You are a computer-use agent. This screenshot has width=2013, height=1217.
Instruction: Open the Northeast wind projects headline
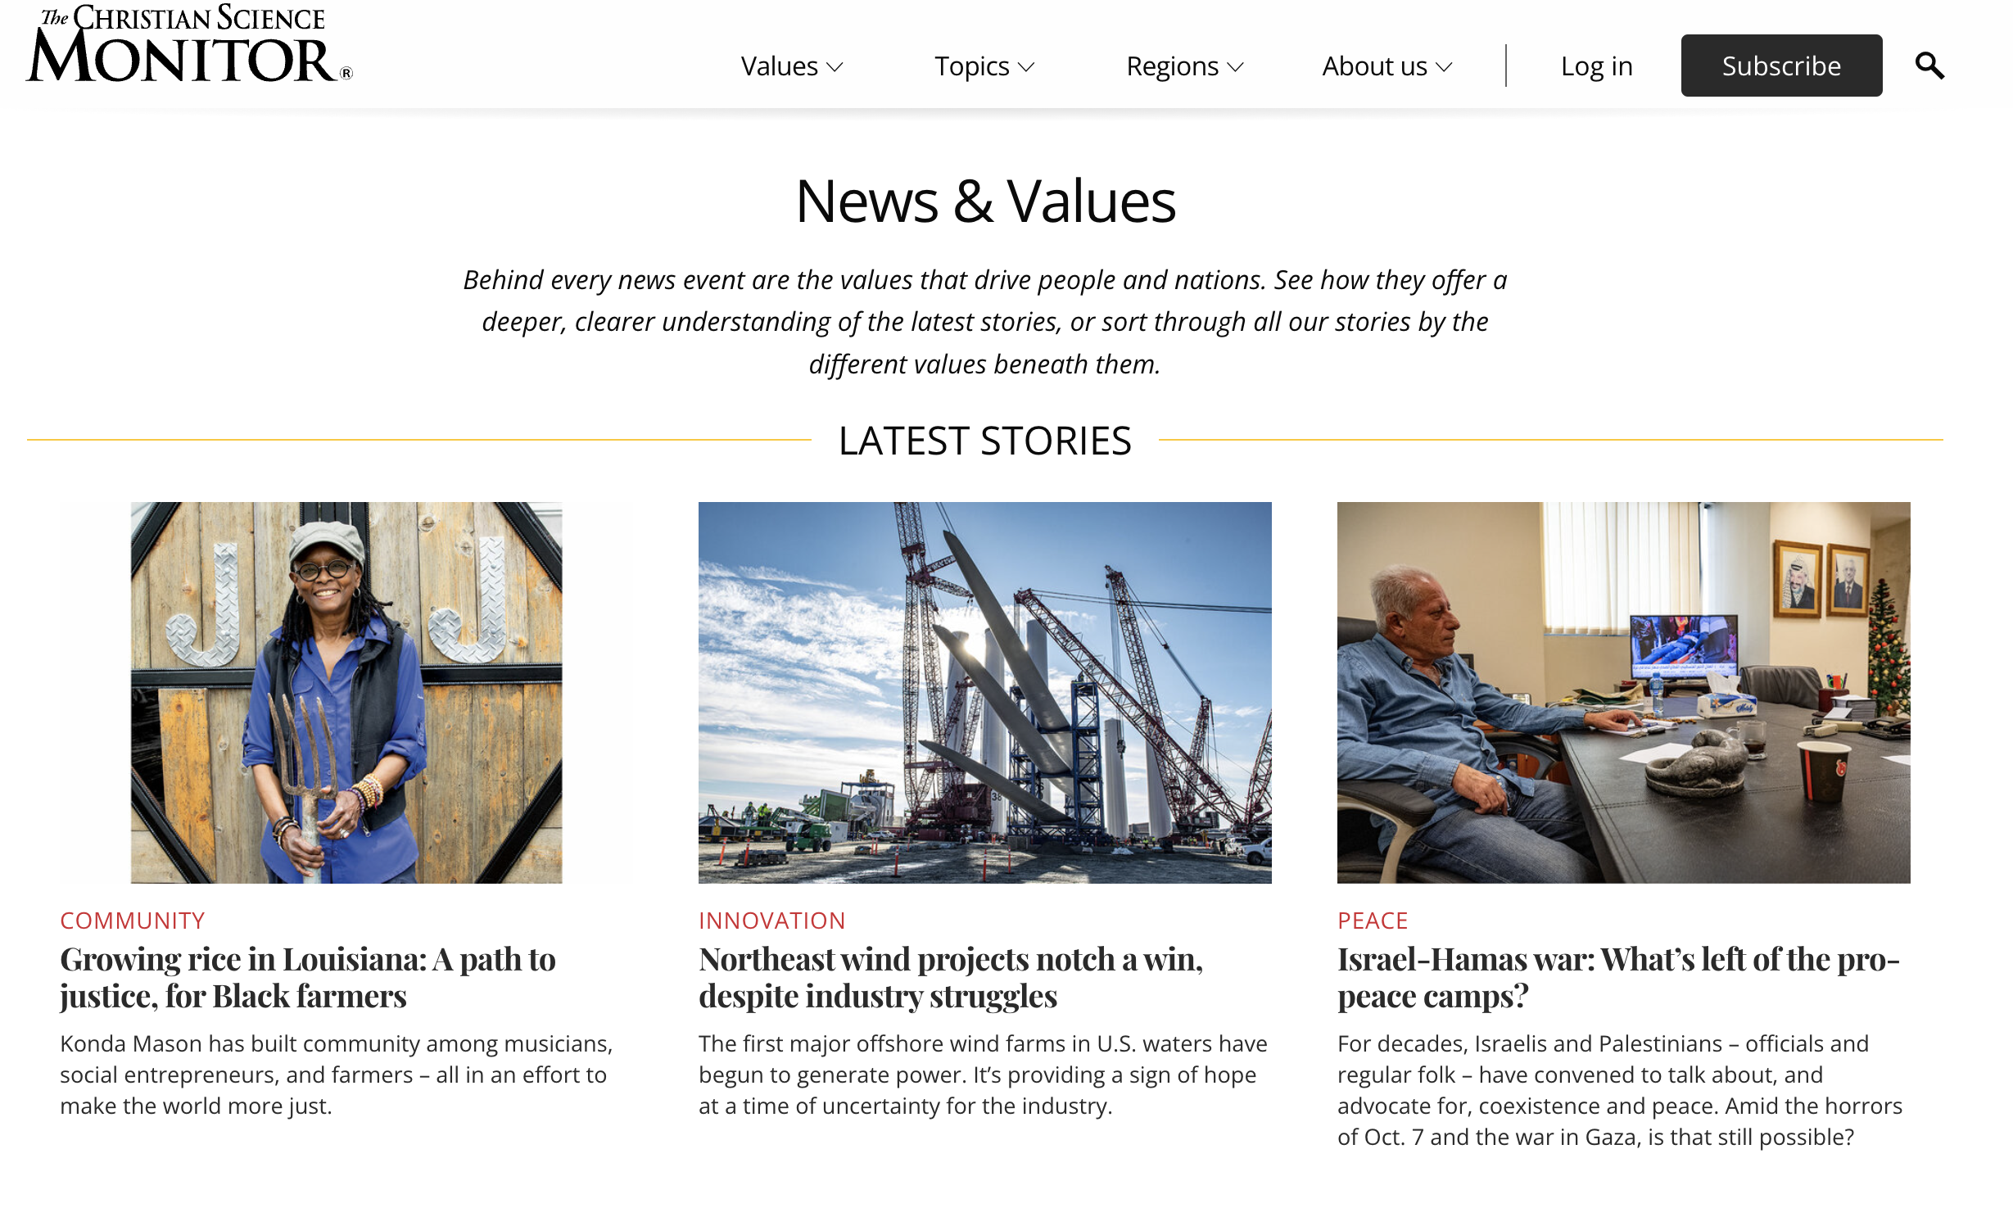pyautogui.click(x=951, y=978)
